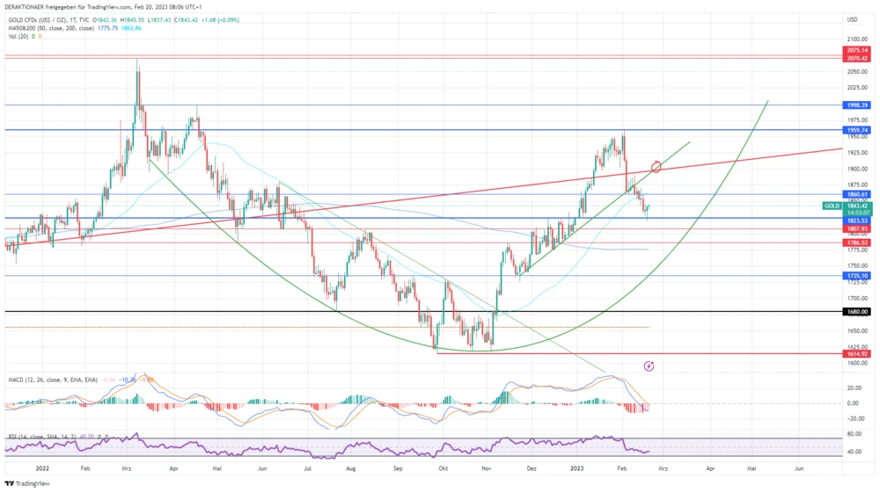
Task: Select the 1680.00 black price label
Action: point(857,312)
